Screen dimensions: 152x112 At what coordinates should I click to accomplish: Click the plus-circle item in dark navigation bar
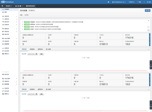[x=30, y=6]
